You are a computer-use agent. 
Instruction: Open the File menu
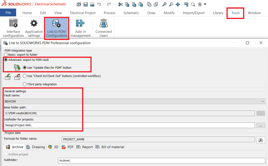(8, 13)
